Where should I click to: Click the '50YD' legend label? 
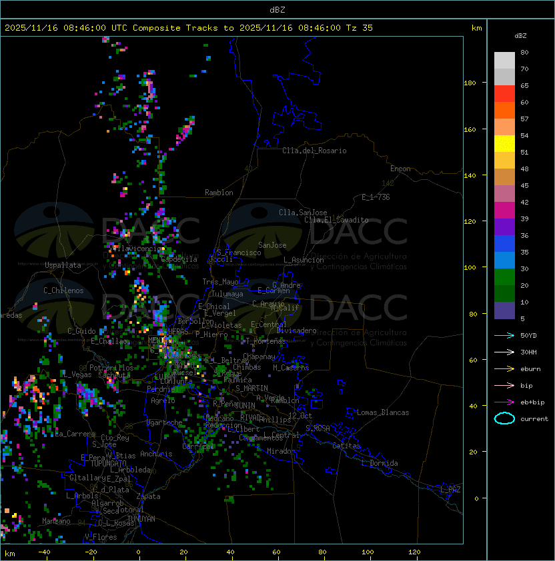528,336
